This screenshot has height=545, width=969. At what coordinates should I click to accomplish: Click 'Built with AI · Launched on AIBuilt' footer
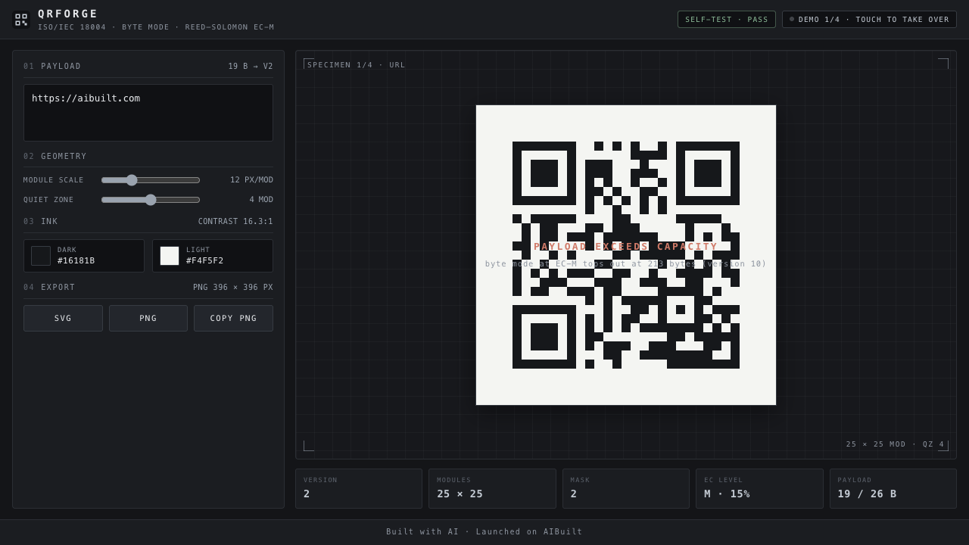click(484, 532)
